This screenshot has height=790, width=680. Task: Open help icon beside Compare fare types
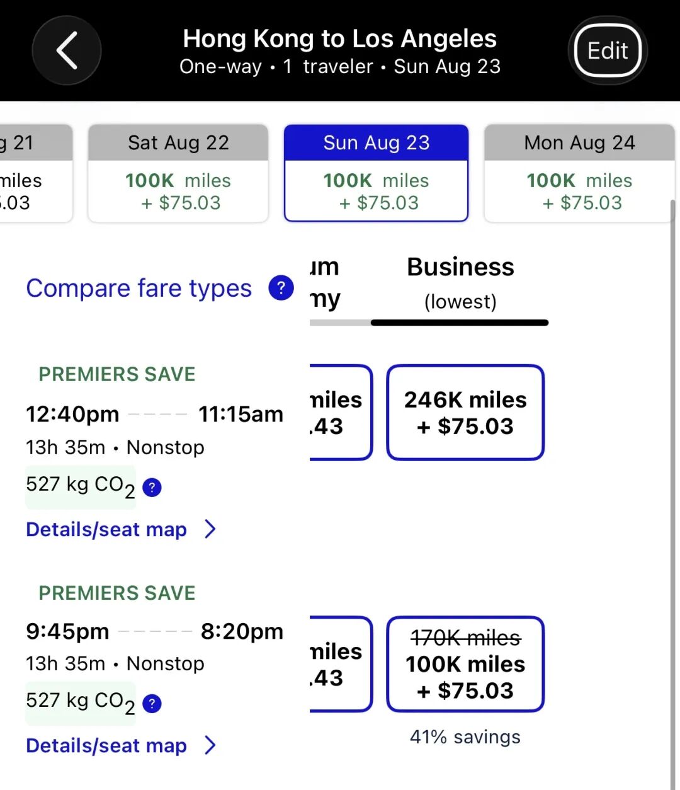coord(281,288)
